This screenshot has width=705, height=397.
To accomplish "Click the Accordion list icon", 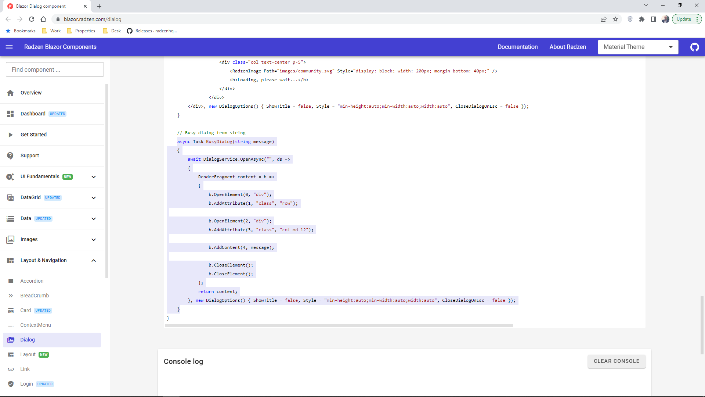I will [11, 281].
